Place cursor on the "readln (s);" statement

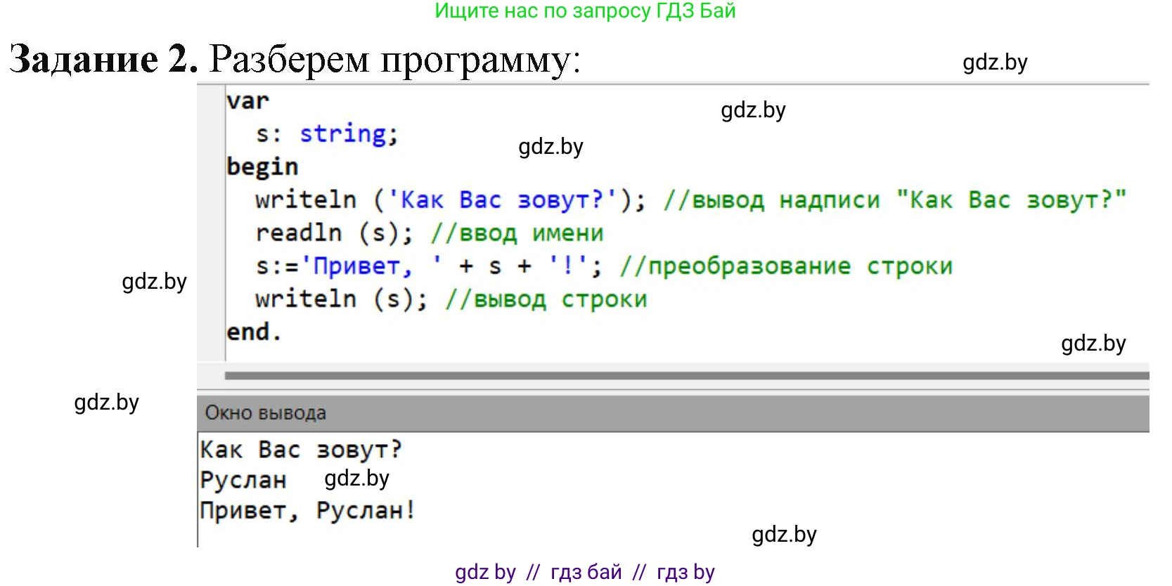pyautogui.click(x=334, y=233)
